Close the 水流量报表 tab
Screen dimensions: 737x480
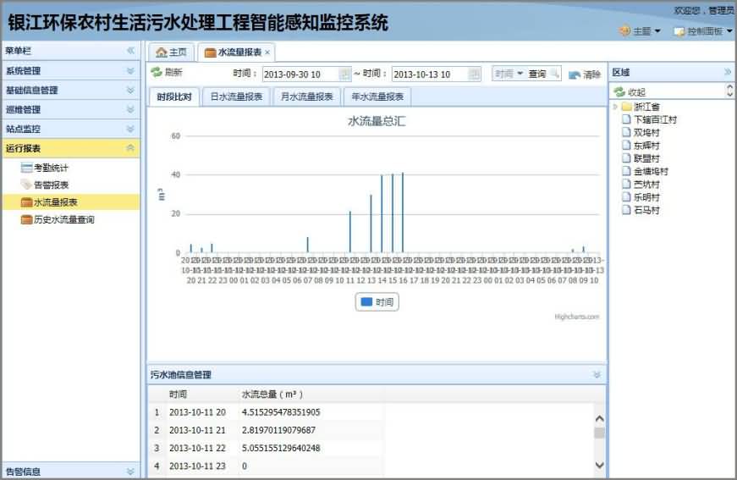[x=268, y=52]
